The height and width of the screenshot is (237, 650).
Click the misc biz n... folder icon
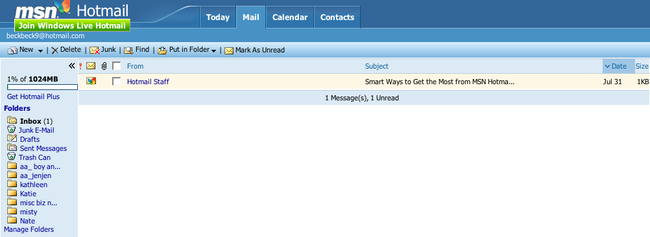point(12,203)
